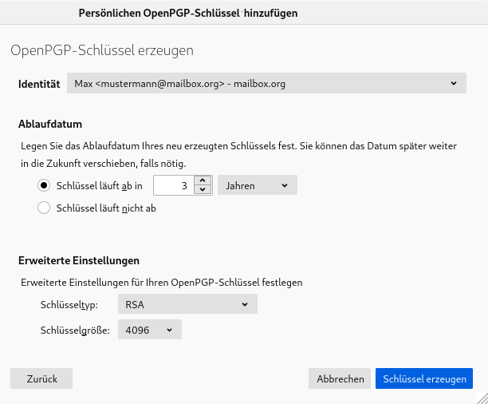Expand the Schlüsselgröße dropdown showing 4096
The height and width of the screenshot is (404, 488).
point(150,330)
